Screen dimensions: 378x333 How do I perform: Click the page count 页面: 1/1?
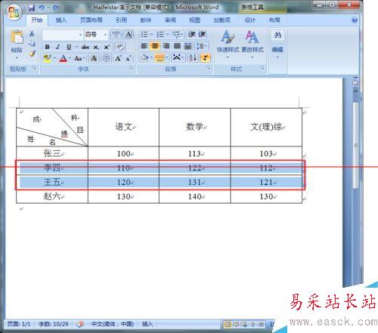(x=19, y=324)
